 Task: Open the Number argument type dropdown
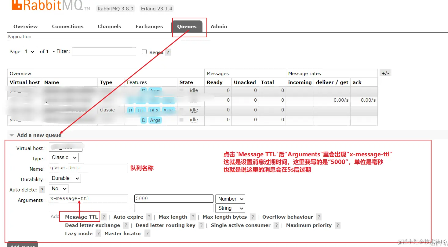click(x=230, y=199)
